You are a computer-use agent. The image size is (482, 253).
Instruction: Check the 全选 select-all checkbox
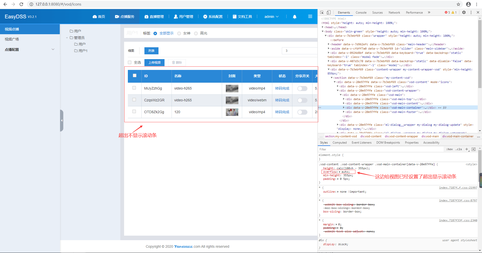130,62
